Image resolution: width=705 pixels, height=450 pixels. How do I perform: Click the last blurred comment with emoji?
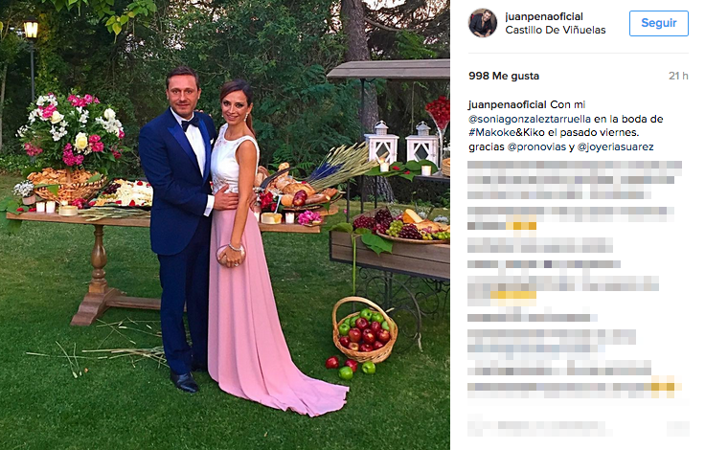575,387
